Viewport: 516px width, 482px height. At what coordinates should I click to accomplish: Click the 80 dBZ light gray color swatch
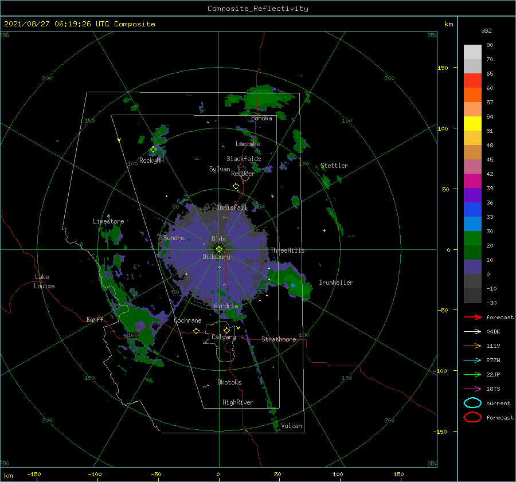[472, 52]
